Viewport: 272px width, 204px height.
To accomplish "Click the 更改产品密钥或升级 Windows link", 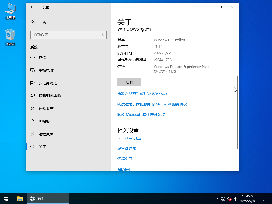I will [x=142, y=94].
